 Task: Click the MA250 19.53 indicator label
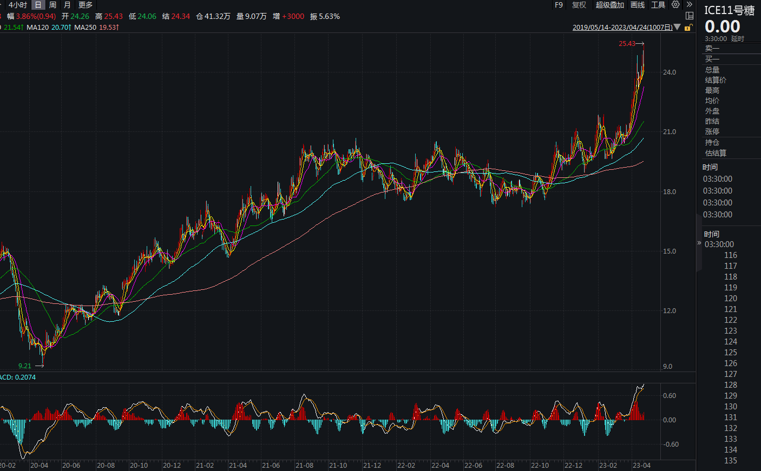pos(96,27)
